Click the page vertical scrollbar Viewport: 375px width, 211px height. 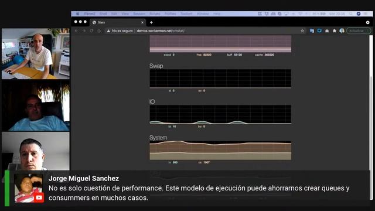[371, 138]
